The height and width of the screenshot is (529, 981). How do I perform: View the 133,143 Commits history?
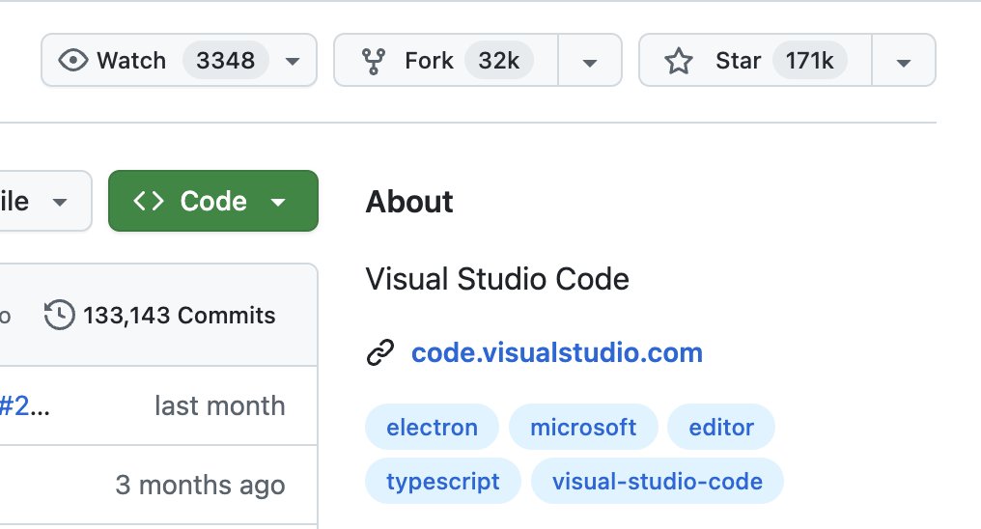(x=179, y=315)
